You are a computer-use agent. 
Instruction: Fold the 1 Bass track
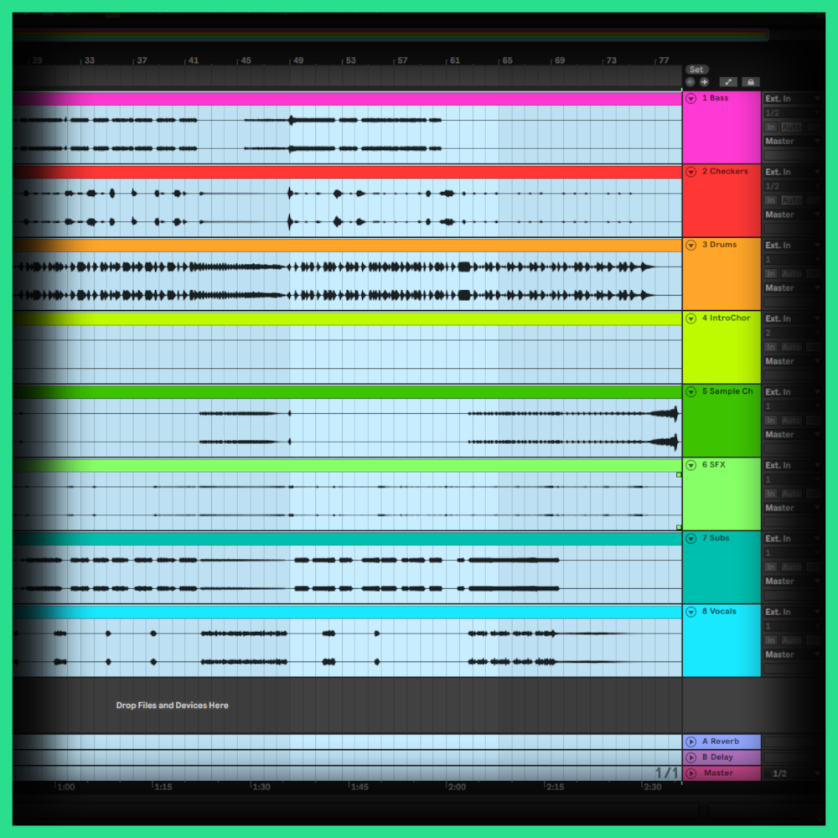tap(691, 98)
